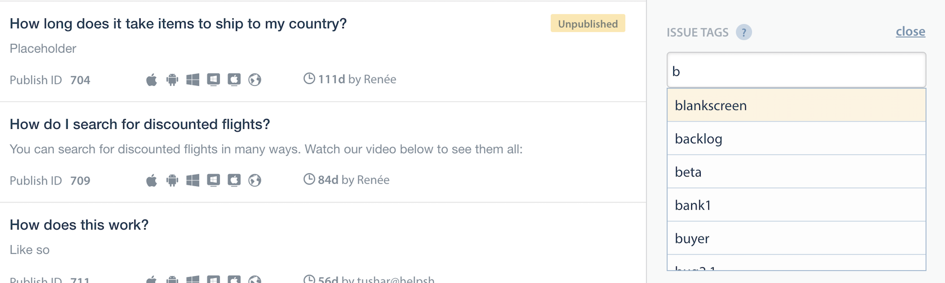This screenshot has height=283, width=945.
Task: Click Mac desktop monitor icon for FAQ 709
Action: (x=234, y=180)
